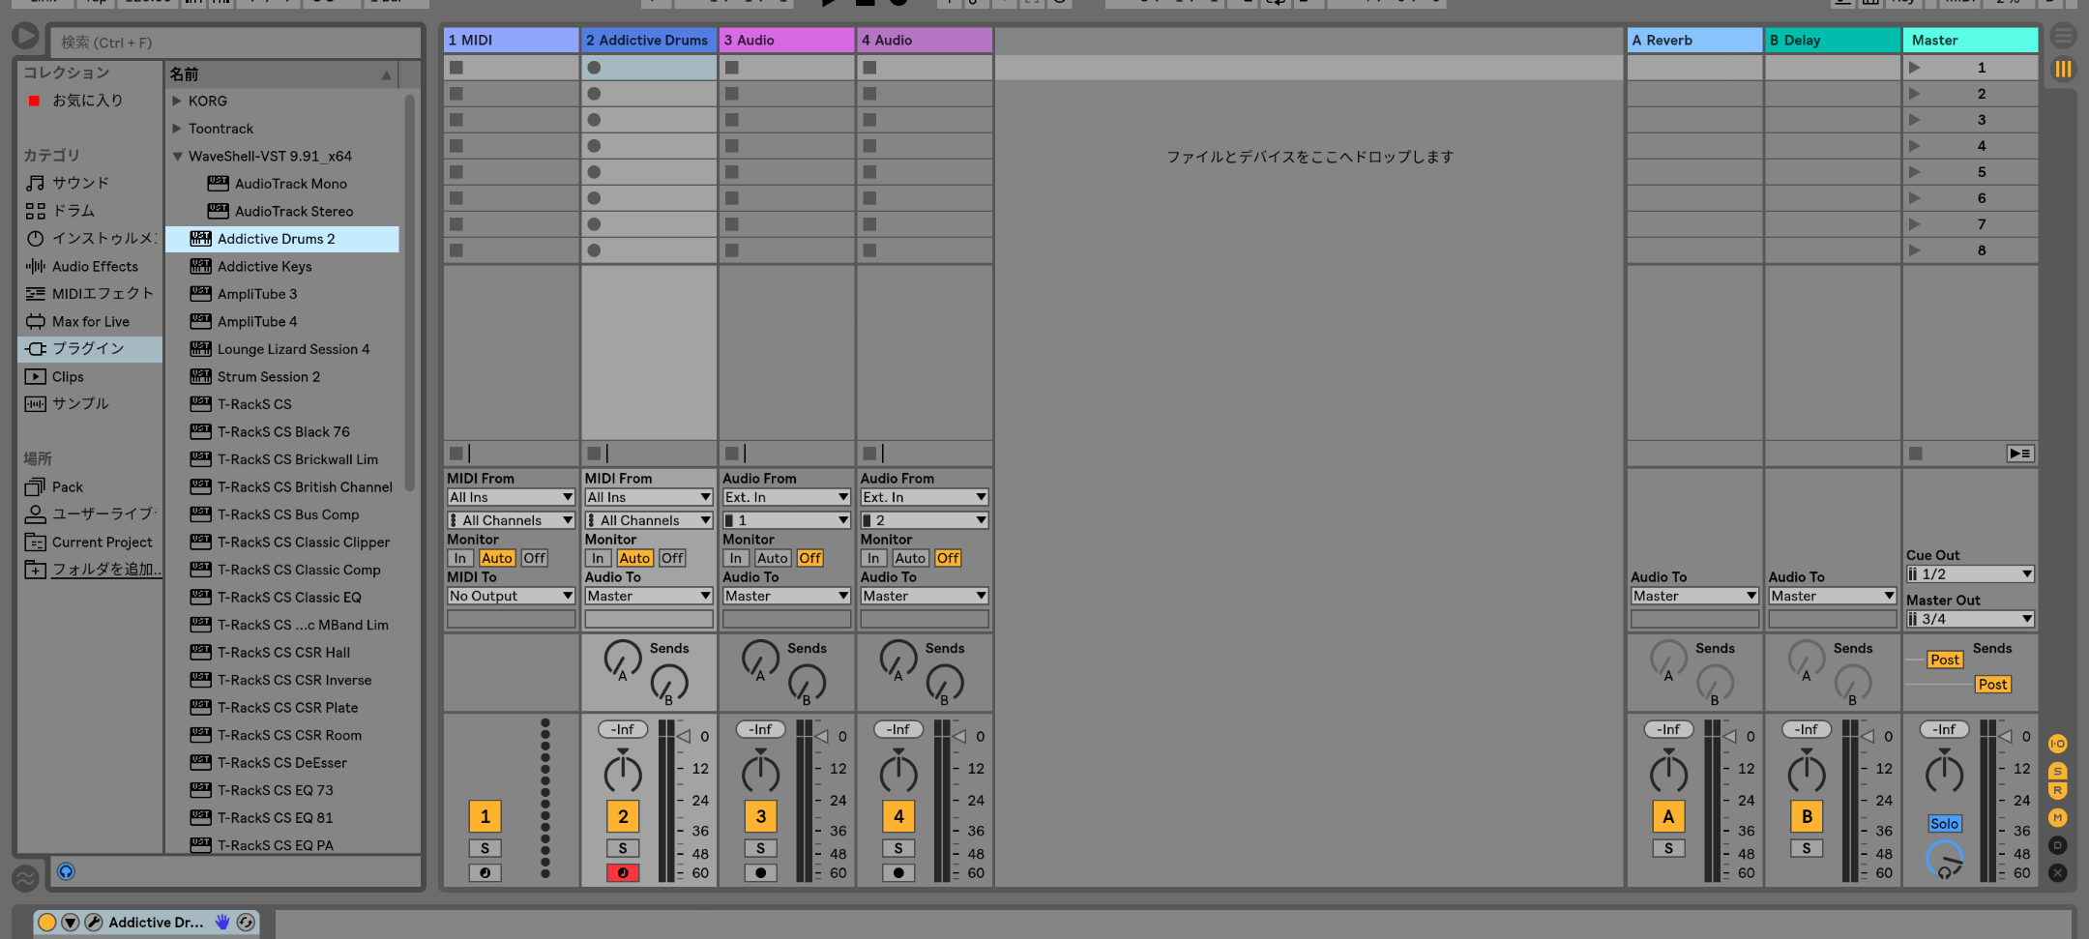Select Audio Effects category in browser
This screenshot has height=939, width=2089.
(x=95, y=267)
